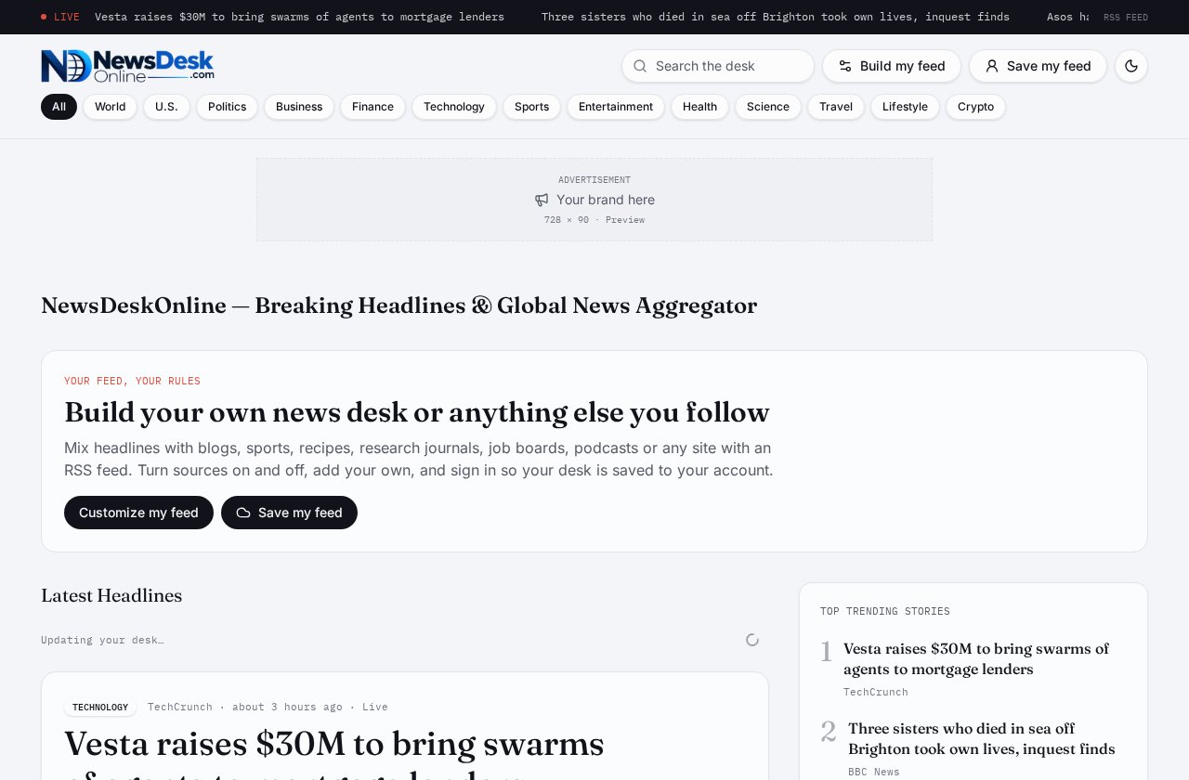Select the Lifestyle category pill
This screenshot has height=780, width=1189.
click(x=905, y=107)
